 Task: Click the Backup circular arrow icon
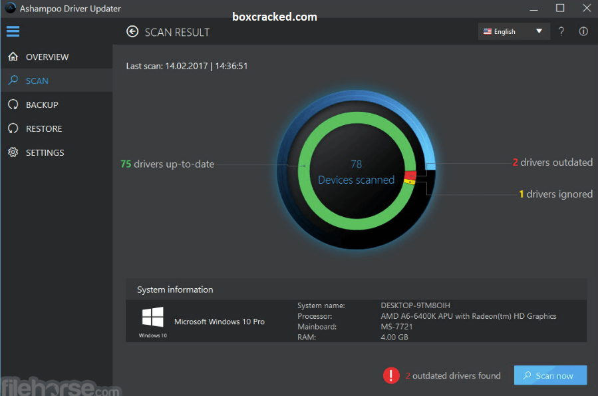coord(13,104)
